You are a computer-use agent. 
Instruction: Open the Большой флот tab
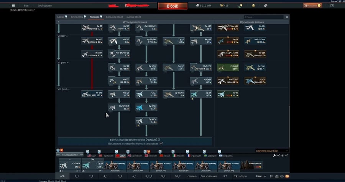tap(114, 17)
